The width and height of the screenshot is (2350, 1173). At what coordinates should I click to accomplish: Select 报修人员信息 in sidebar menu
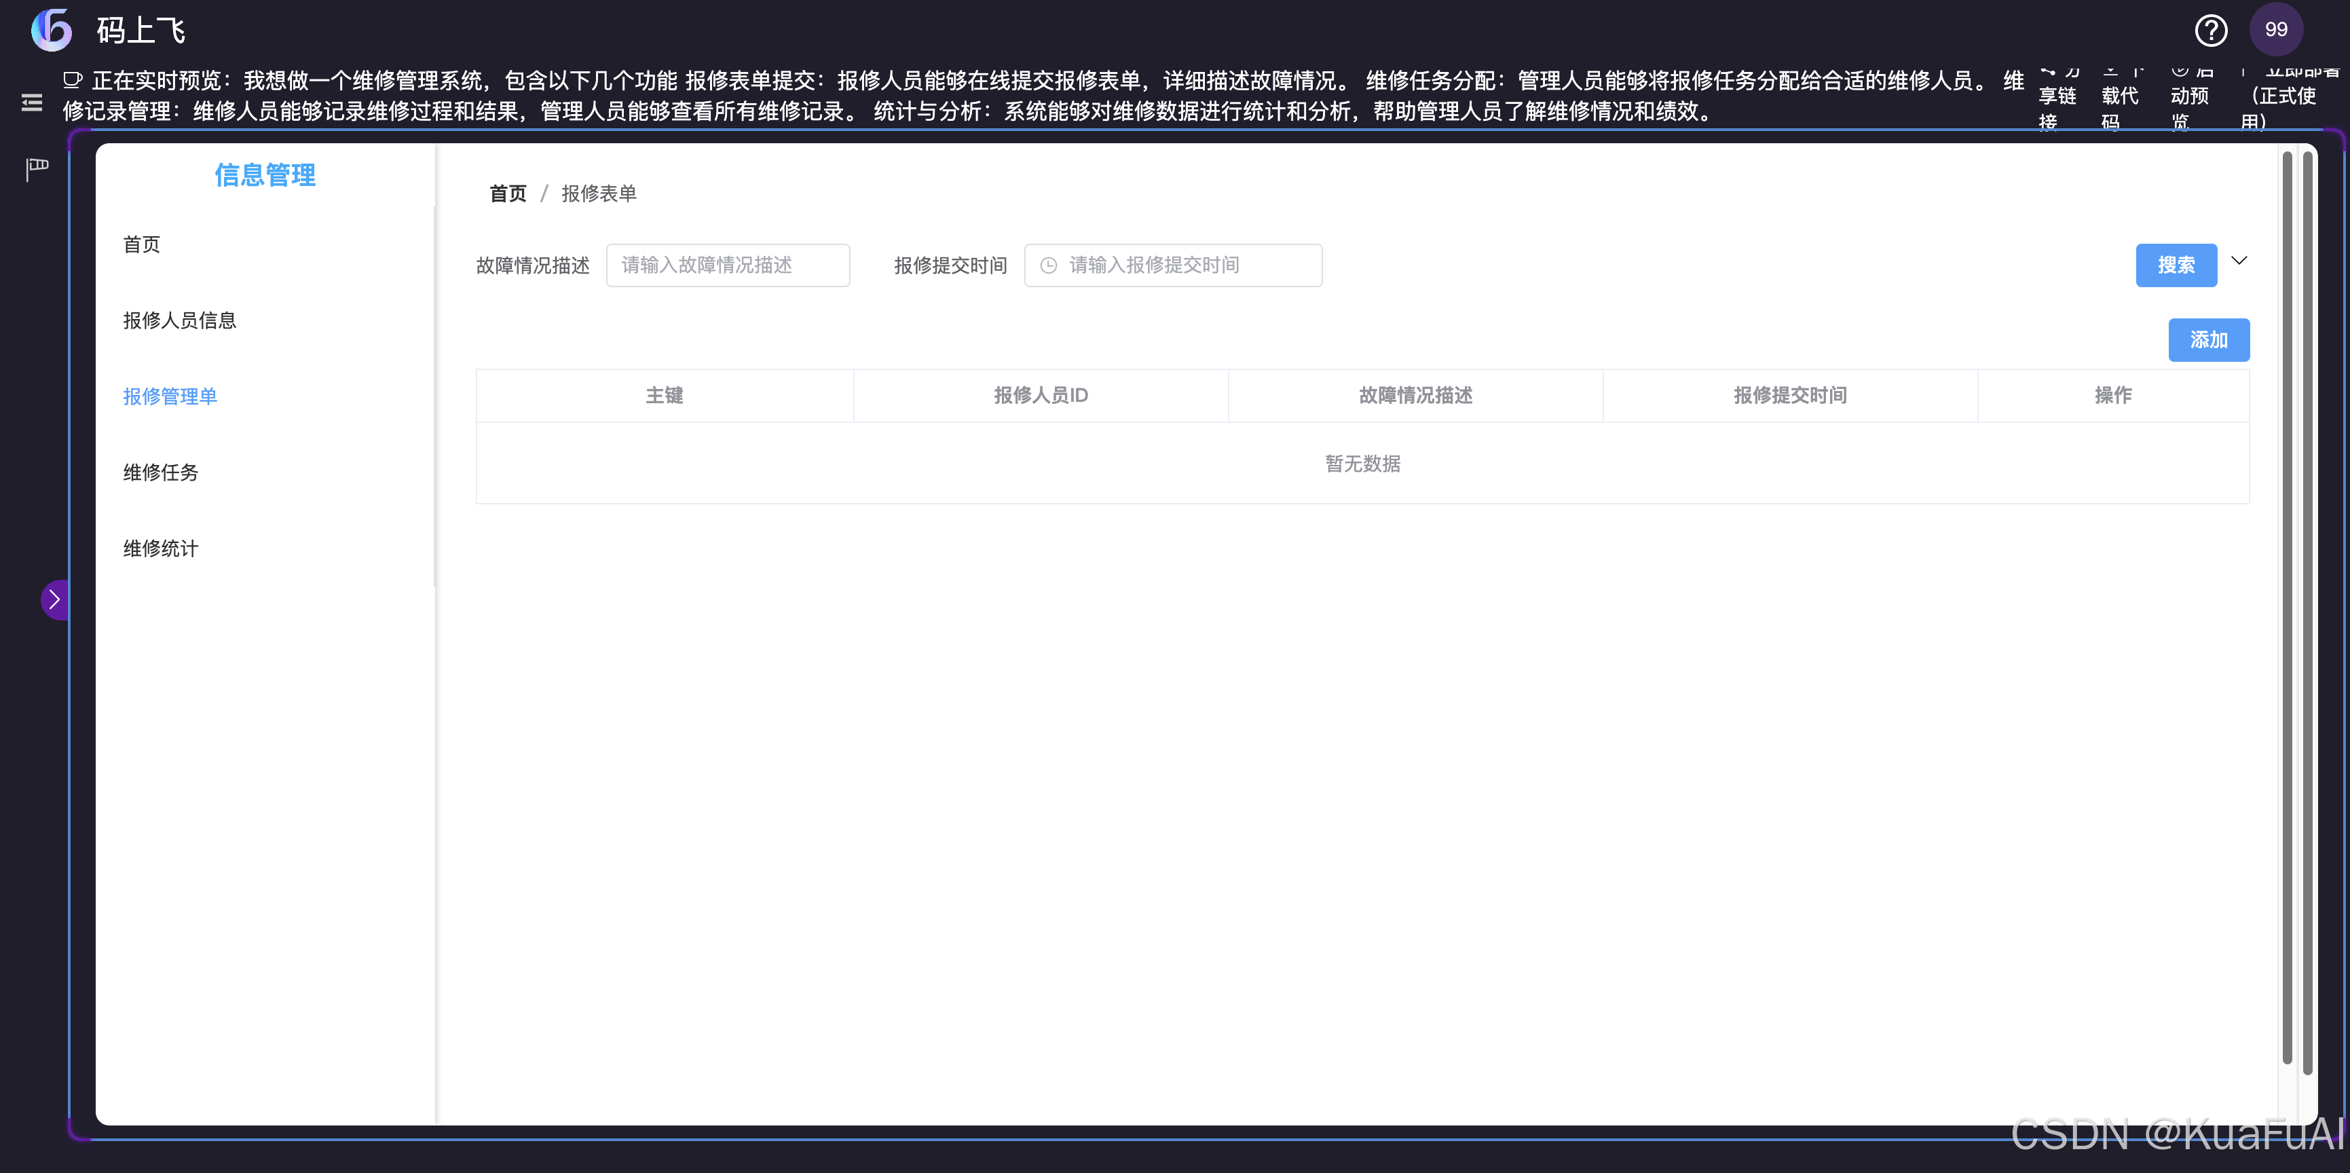(180, 320)
